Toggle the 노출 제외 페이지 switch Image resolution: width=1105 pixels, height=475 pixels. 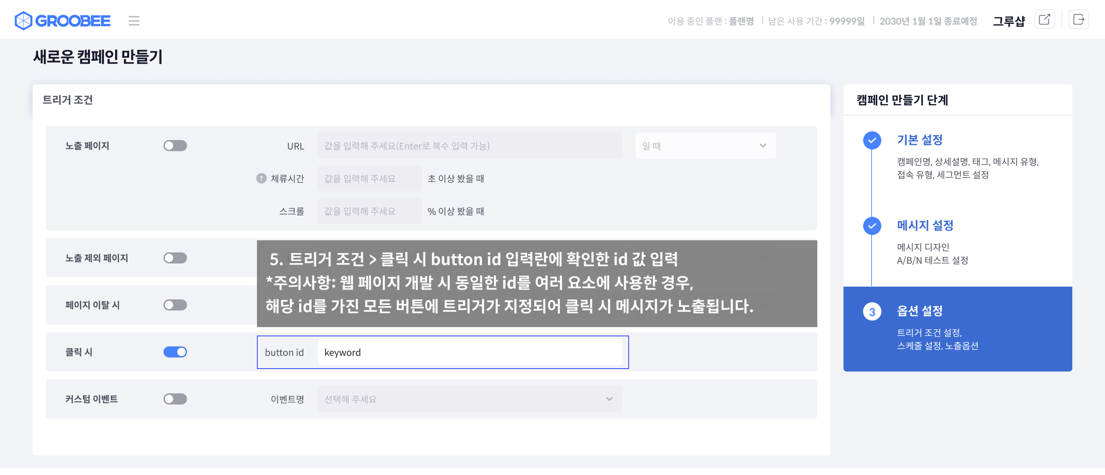point(175,258)
